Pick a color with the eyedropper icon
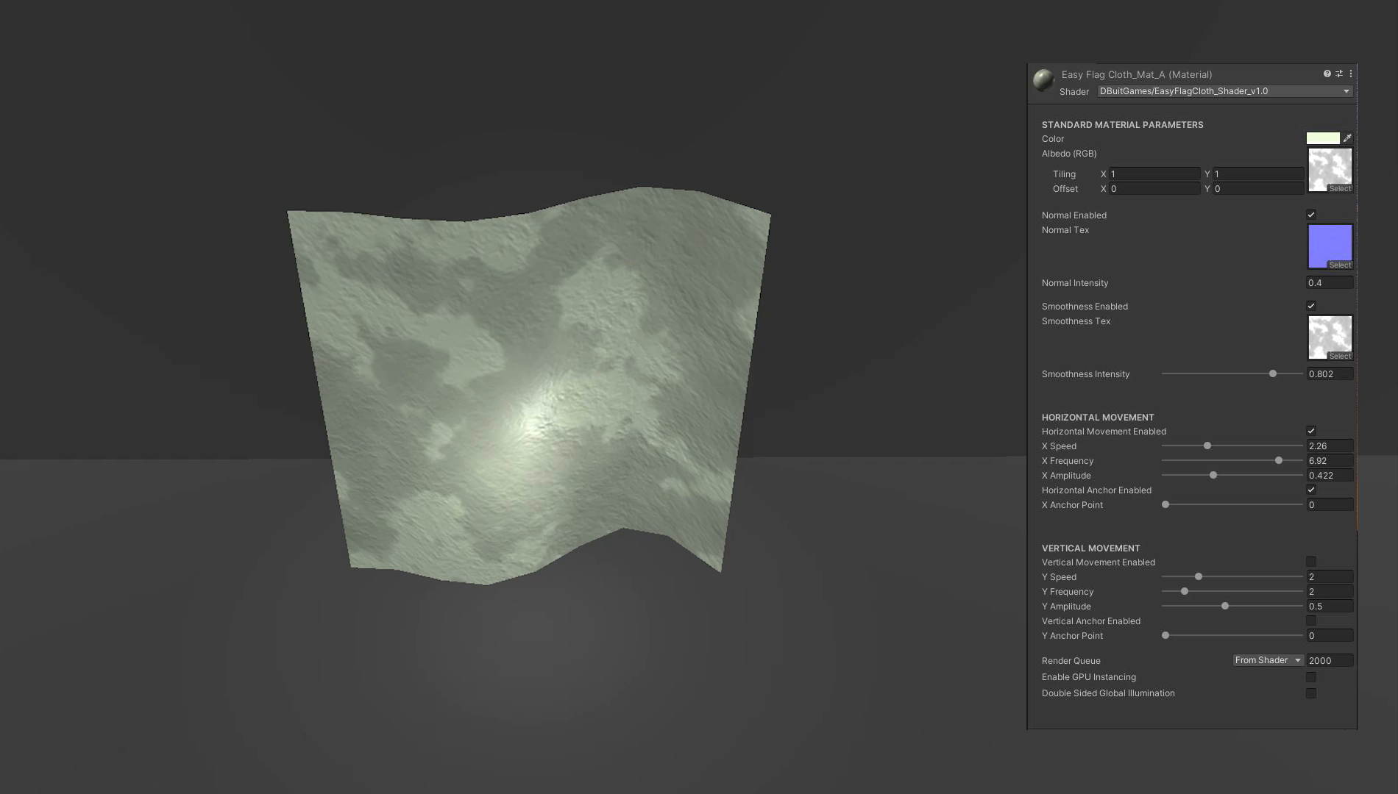Screen dimensions: 1398x794 [x=1347, y=138]
